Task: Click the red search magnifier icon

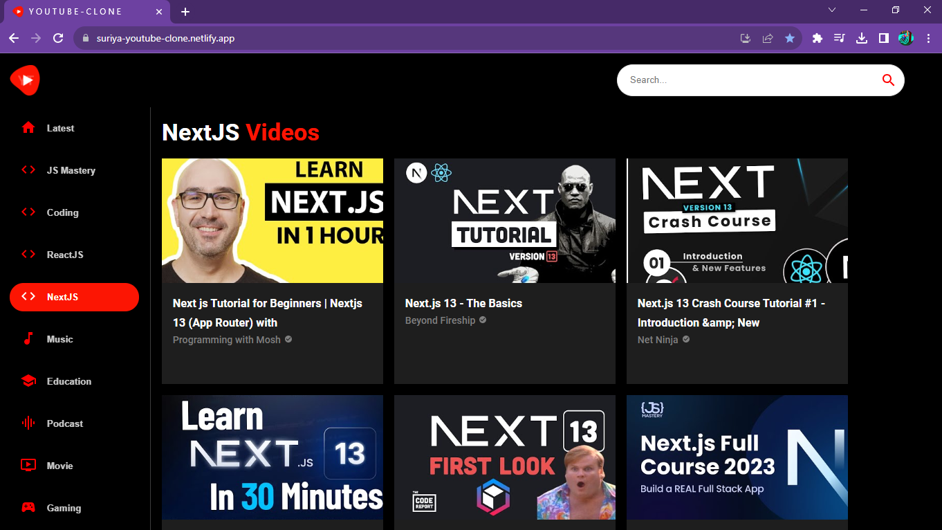Action: [888, 80]
